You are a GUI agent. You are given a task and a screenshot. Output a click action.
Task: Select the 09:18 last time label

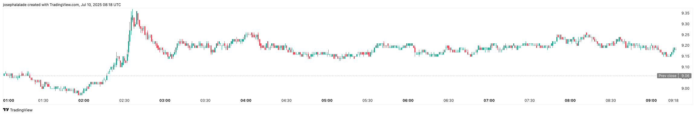(x=673, y=101)
